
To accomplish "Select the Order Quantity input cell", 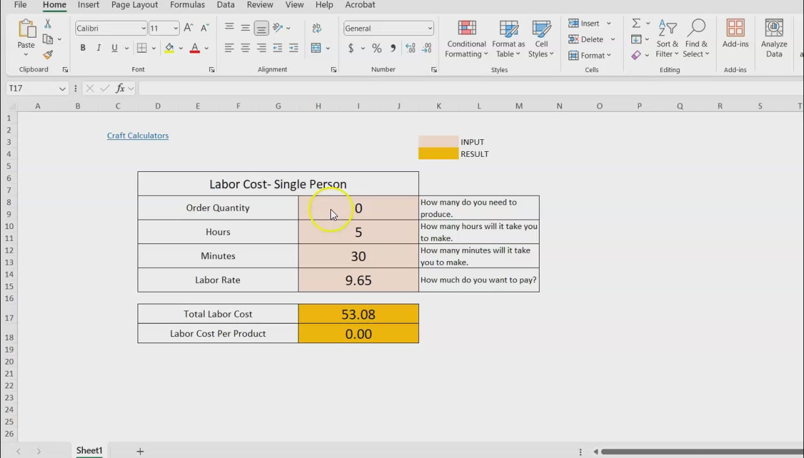I will [x=358, y=208].
